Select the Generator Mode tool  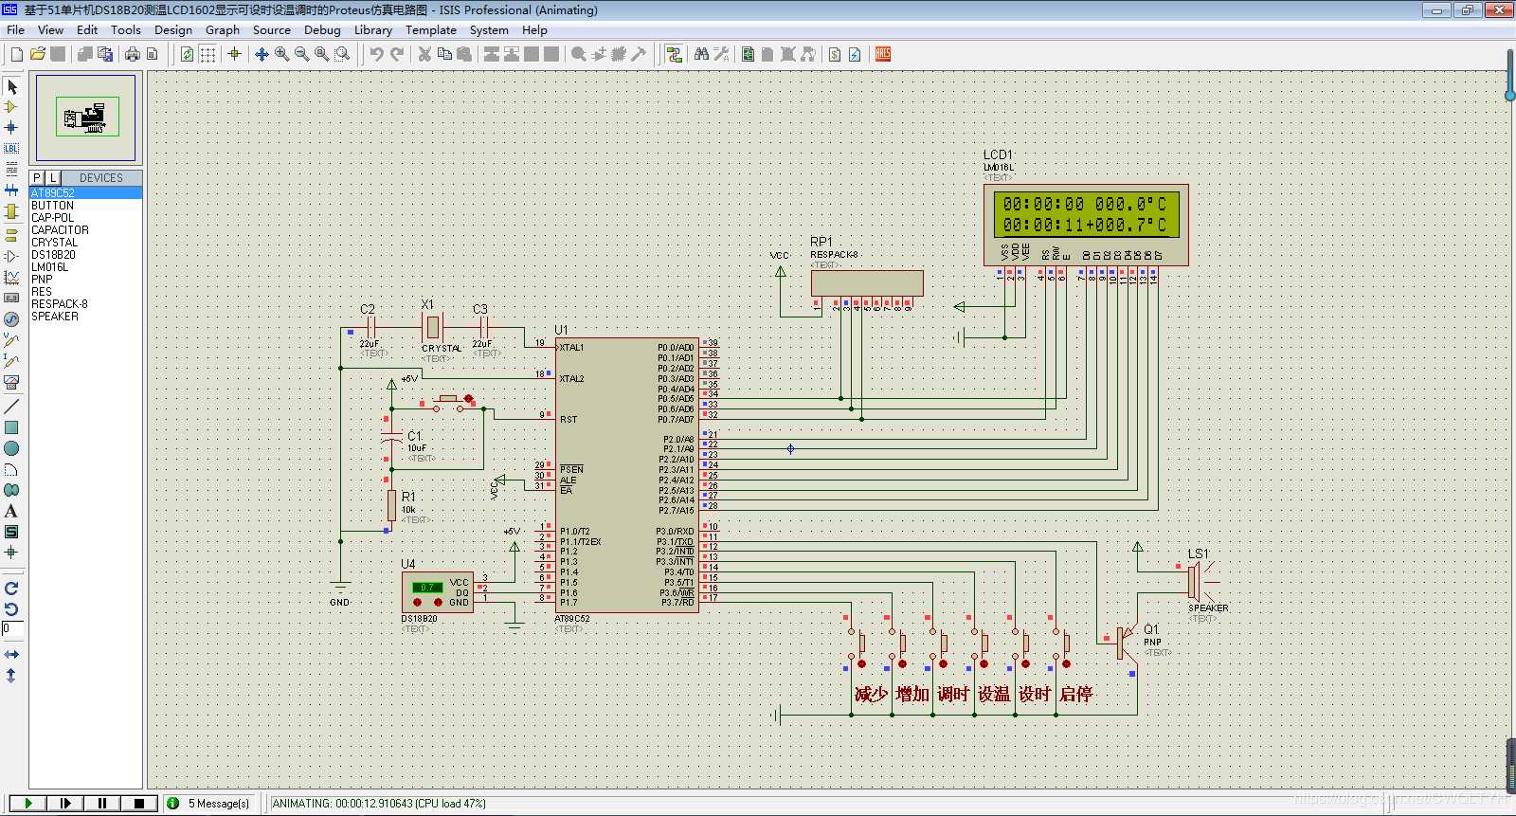(11, 318)
